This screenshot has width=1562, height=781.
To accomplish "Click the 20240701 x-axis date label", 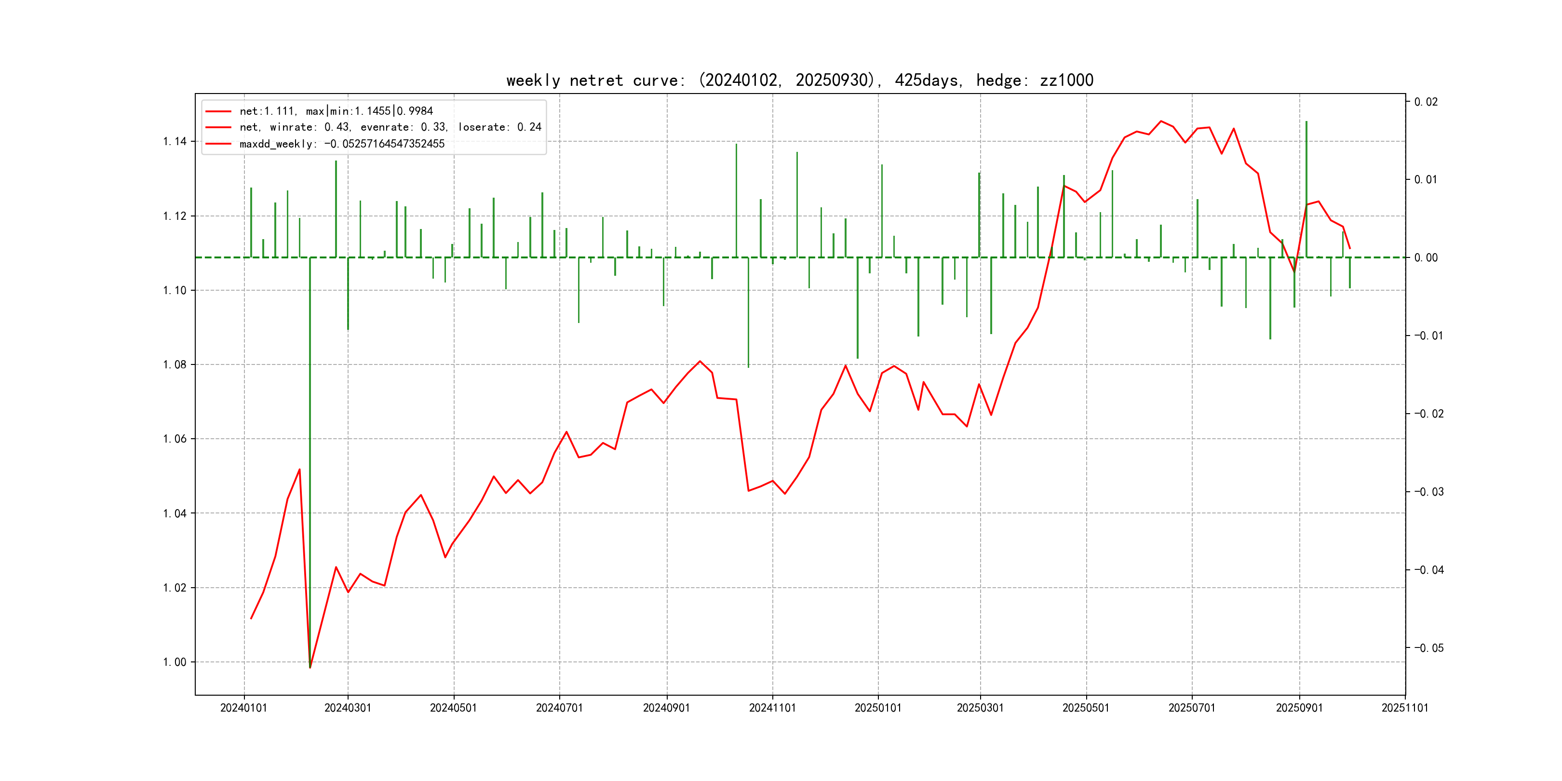I will click(x=559, y=708).
